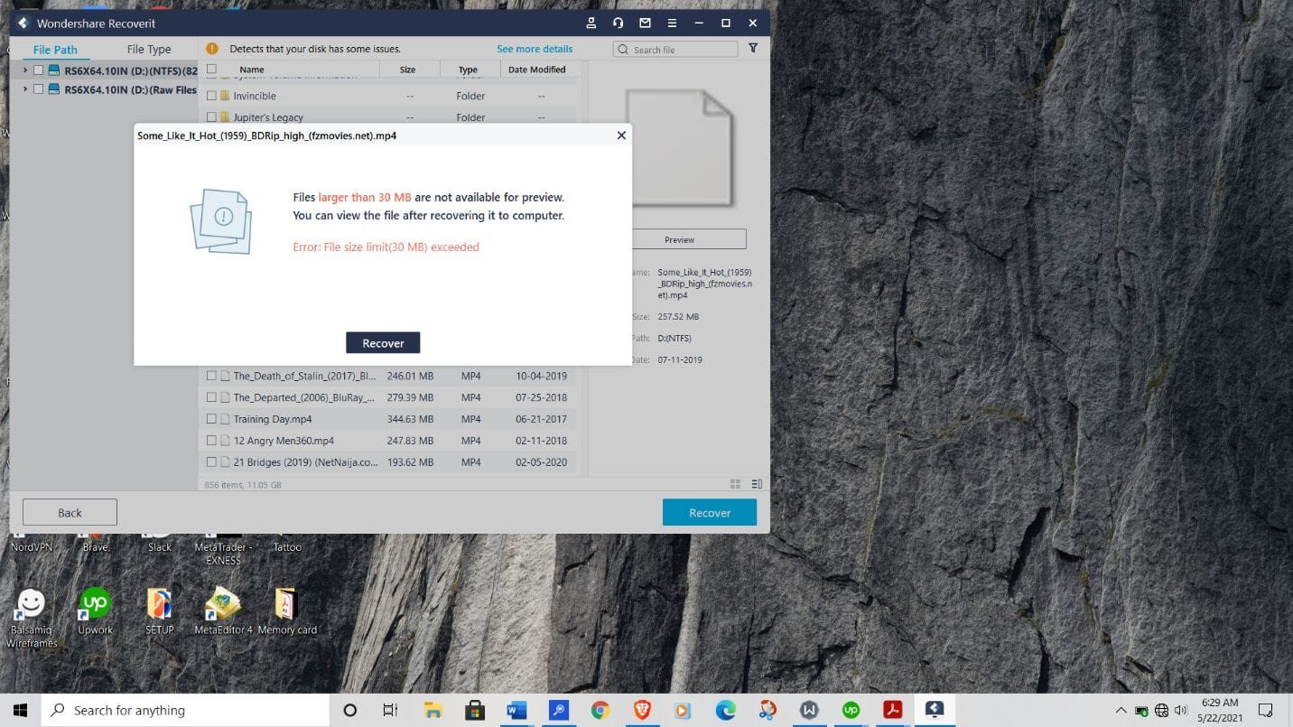Switch to details list view icon
1293x727 pixels.
coord(757,484)
